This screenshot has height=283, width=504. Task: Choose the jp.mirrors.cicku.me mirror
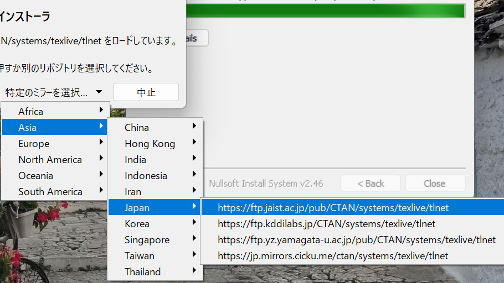[x=333, y=256]
